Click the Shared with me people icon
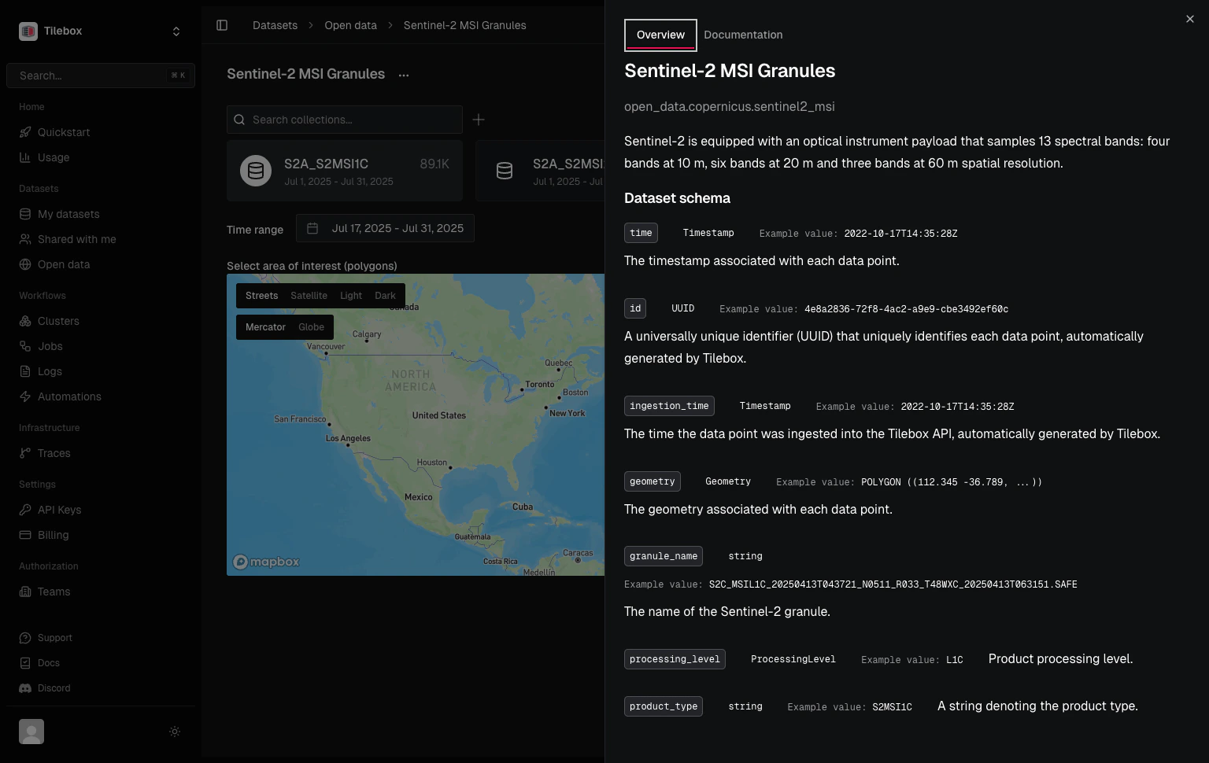This screenshot has width=1209, height=763. (x=25, y=239)
